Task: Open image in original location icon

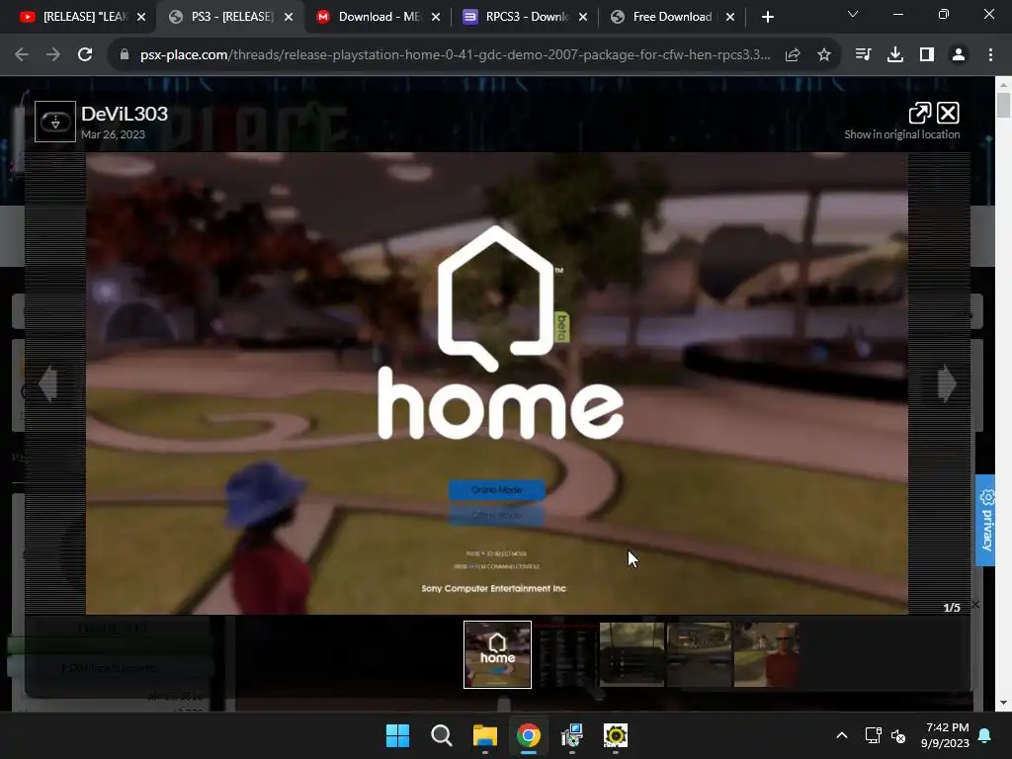Action: pos(920,113)
